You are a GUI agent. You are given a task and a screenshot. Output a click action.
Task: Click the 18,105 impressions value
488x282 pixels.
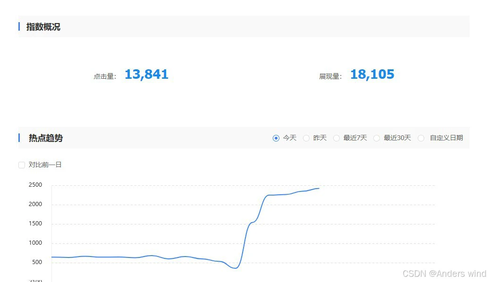(372, 75)
